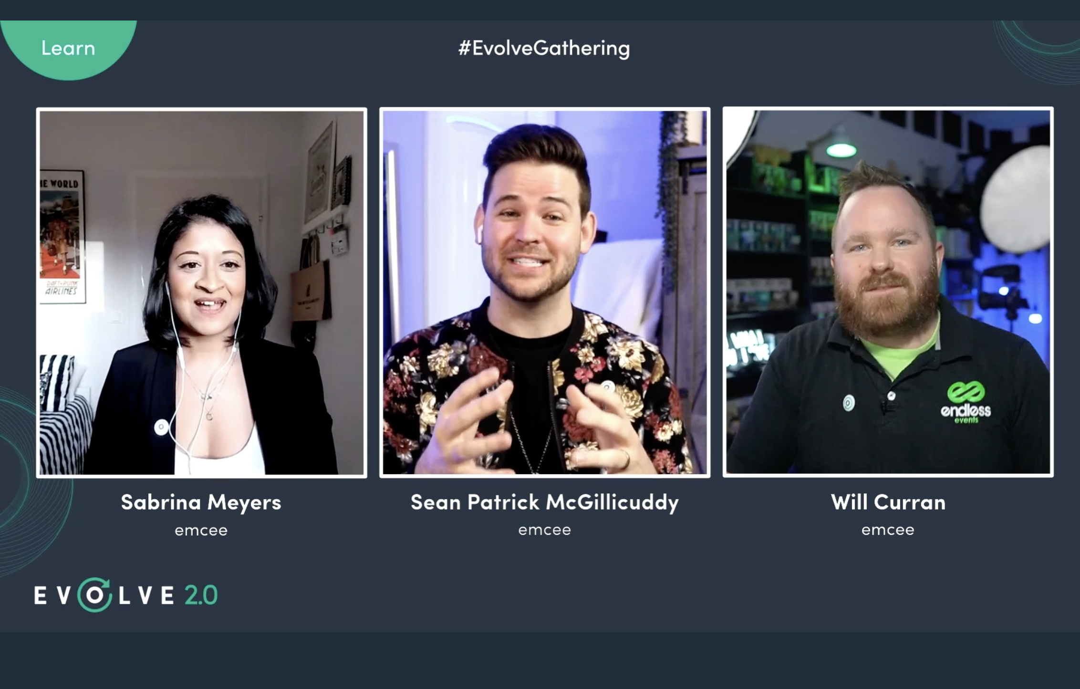Image resolution: width=1080 pixels, height=689 pixels.
Task: Click the Will Curran name caption
Action: coord(888,502)
